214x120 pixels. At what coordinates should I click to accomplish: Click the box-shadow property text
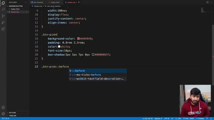tap(56, 55)
